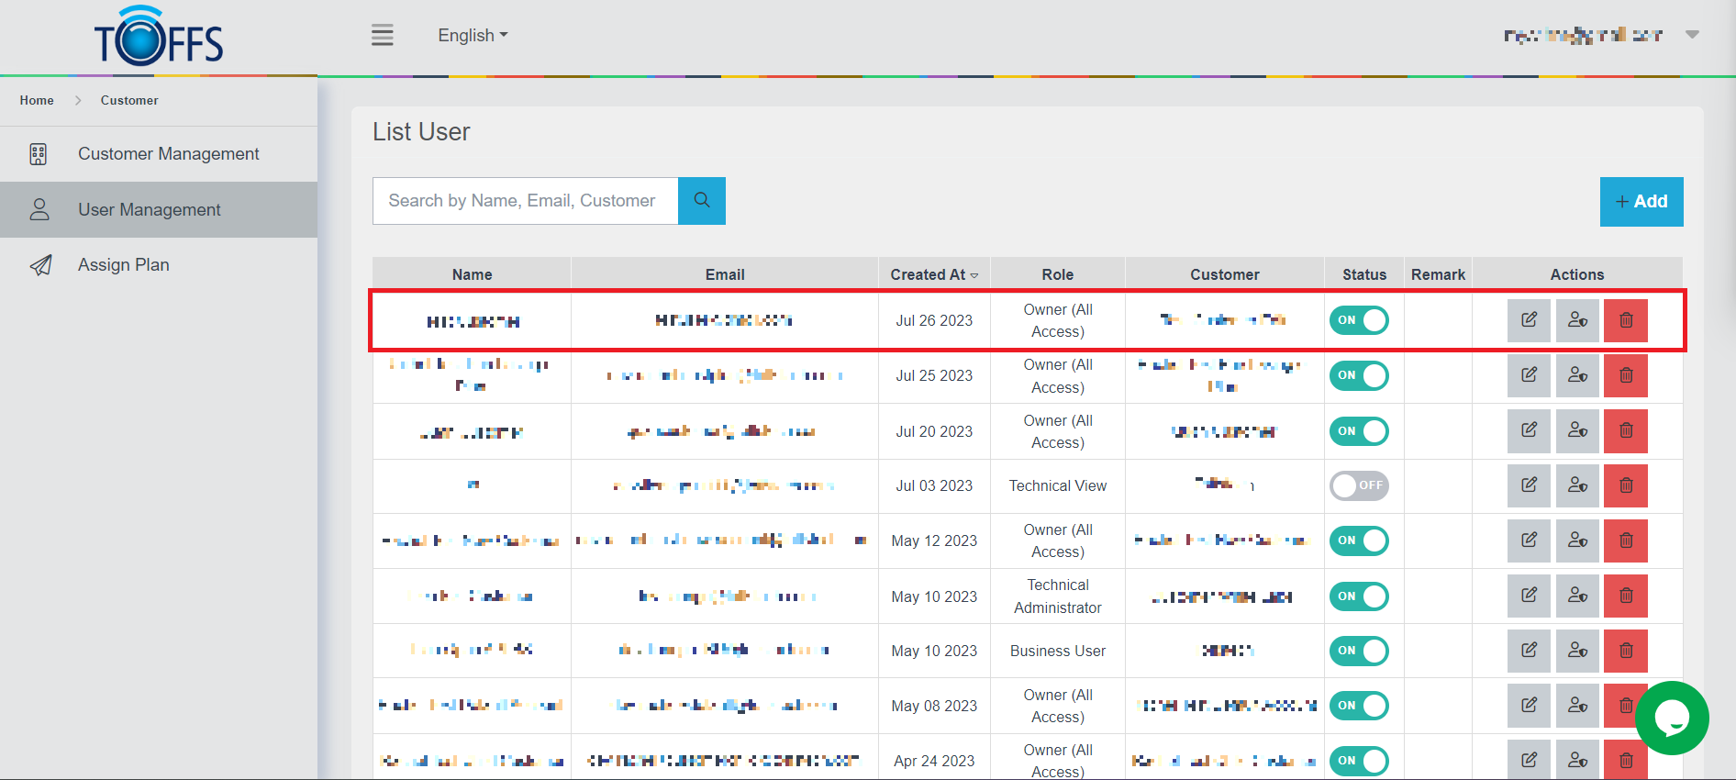Screen dimensions: 1736x780
Task: Go to Assign Plan page
Action: [124, 265]
